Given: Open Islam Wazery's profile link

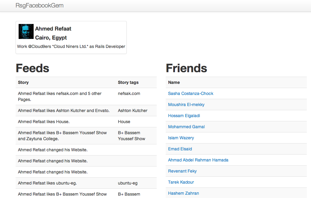Looking at the screenshot, I should [x=181, y=138].
